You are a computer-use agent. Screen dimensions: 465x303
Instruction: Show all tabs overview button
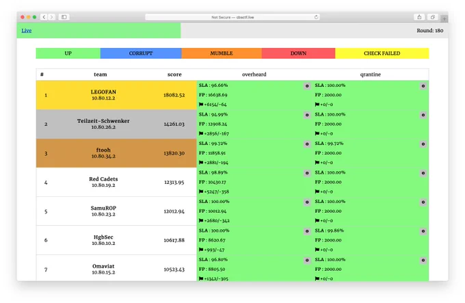433,17
